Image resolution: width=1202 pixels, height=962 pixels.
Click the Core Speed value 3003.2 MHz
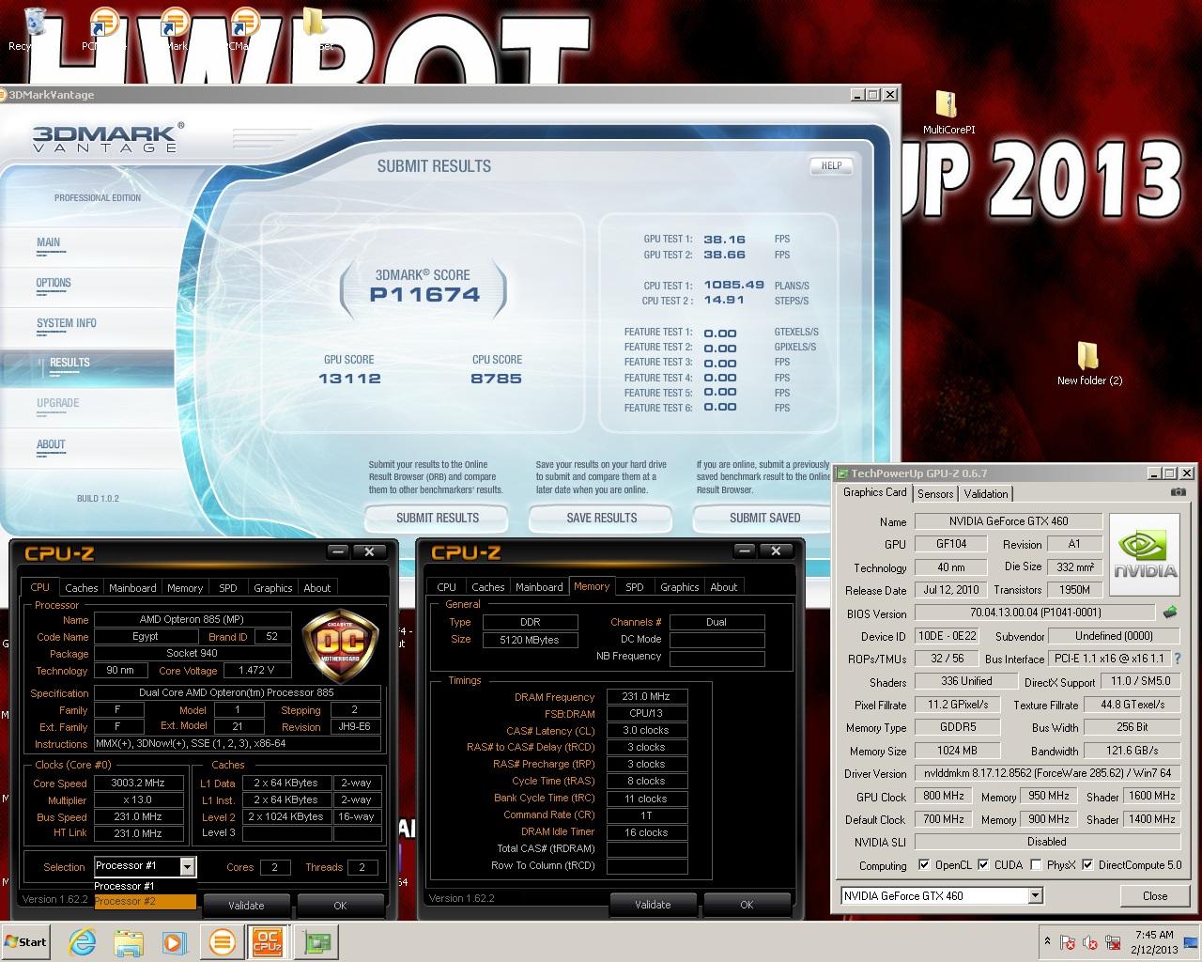(x=137, y=783)
